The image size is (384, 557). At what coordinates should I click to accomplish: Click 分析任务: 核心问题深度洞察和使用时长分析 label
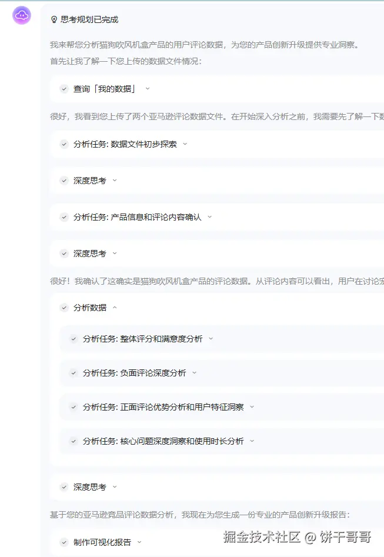pos(163,441)
